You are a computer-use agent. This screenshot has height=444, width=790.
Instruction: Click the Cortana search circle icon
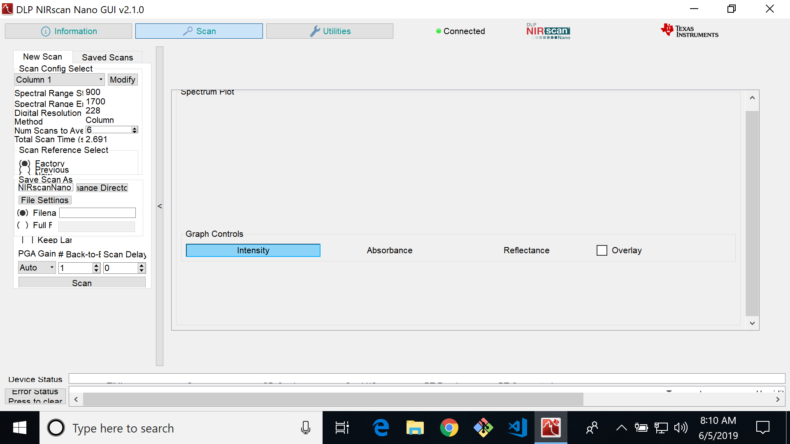click(56, 428)
